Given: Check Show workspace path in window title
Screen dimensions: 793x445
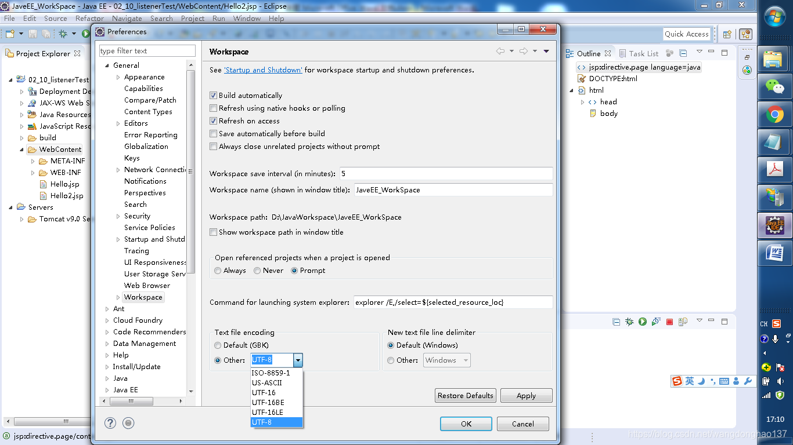Looking at the screenshot, I should pyautogui.click(x=214, y=232).
